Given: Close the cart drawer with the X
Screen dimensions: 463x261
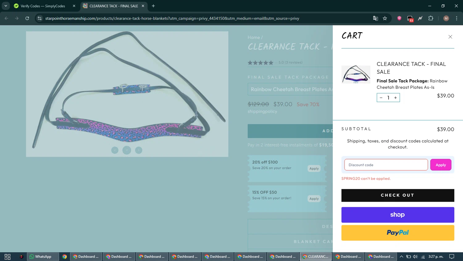Looking at the screenshot, I should click(450, 37).
